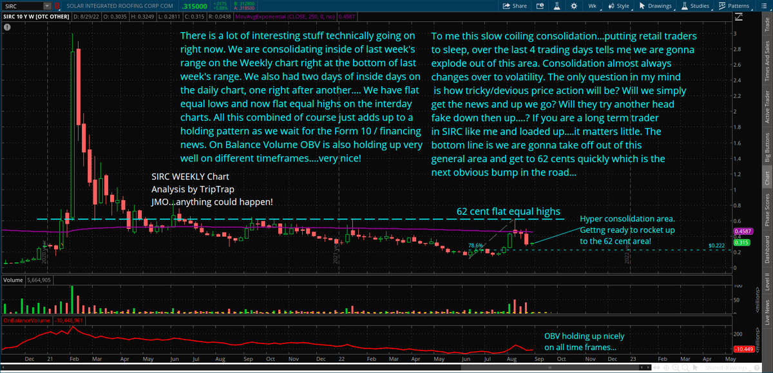Open the Wk timeframe dropdown
This screenshot has width=773, height=373.
(x=592, y=6)
